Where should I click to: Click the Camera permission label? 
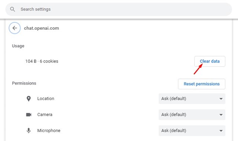[x=45, y=115]
